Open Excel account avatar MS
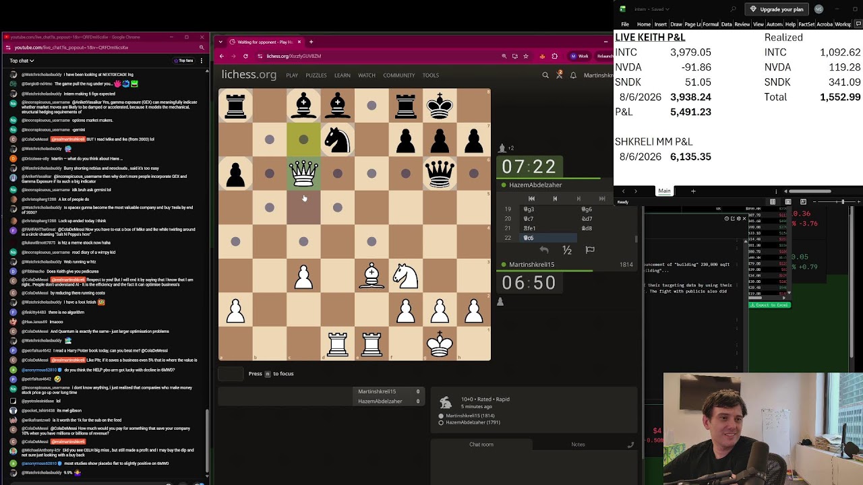Screen dimensions: 863x485 point(819,9)
